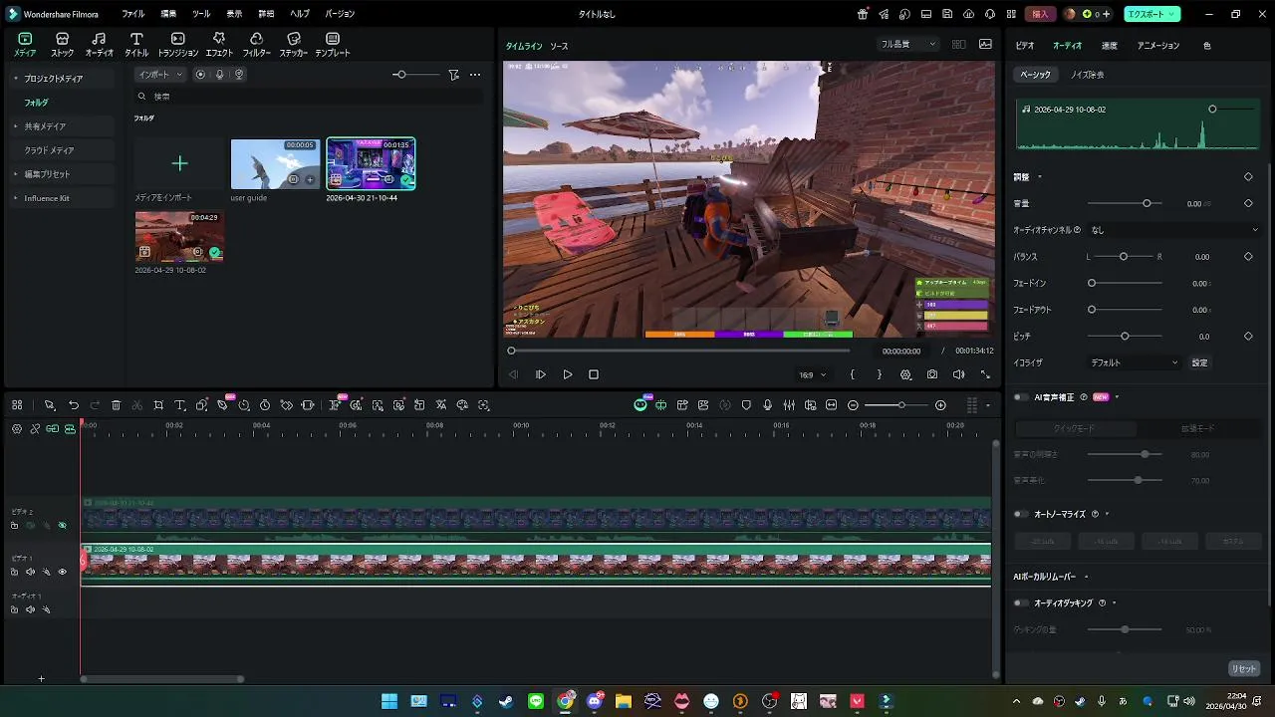Click the gift icon in the title bar
1275x717 pixels.
pos(863,14)
